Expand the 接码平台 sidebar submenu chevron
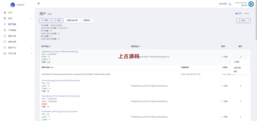 (31, 48)
